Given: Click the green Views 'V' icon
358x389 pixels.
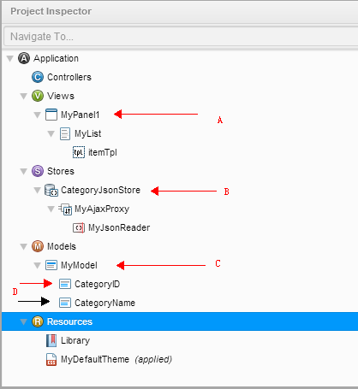Looking at the screenshot, I should pyautogui.click(x=38, y=96).
